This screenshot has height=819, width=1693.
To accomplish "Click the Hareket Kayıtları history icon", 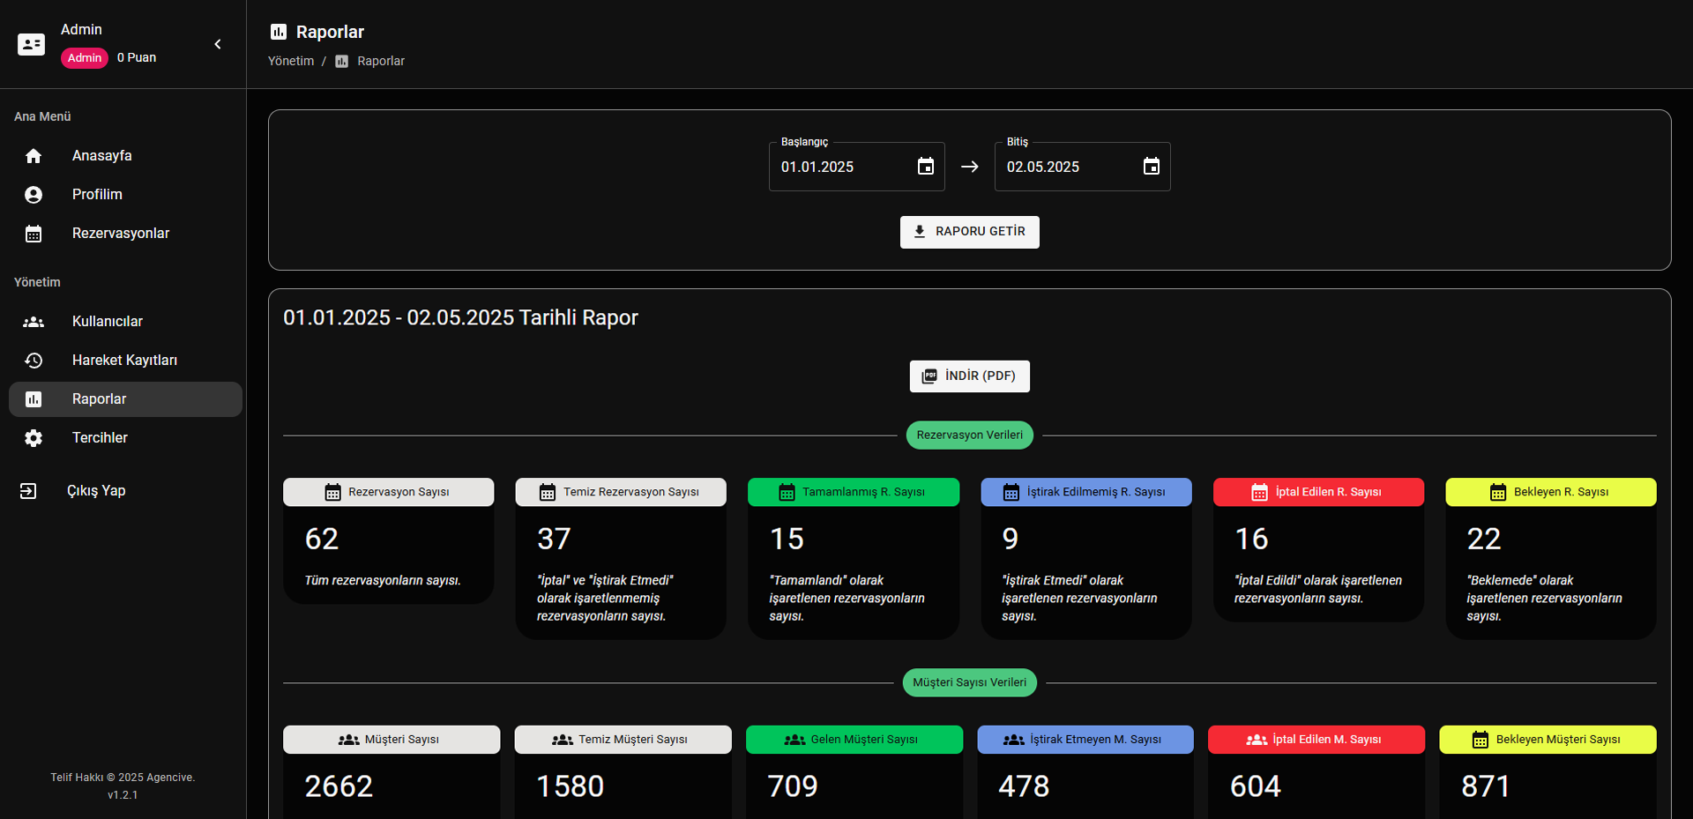I will click(x=34, y=361).
